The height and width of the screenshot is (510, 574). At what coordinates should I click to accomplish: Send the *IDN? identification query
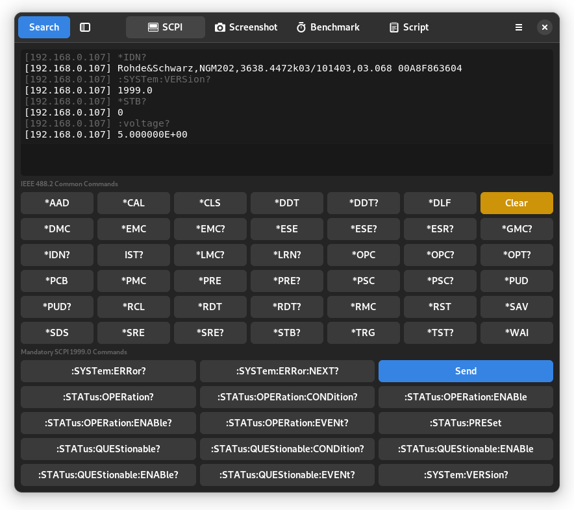57,255
